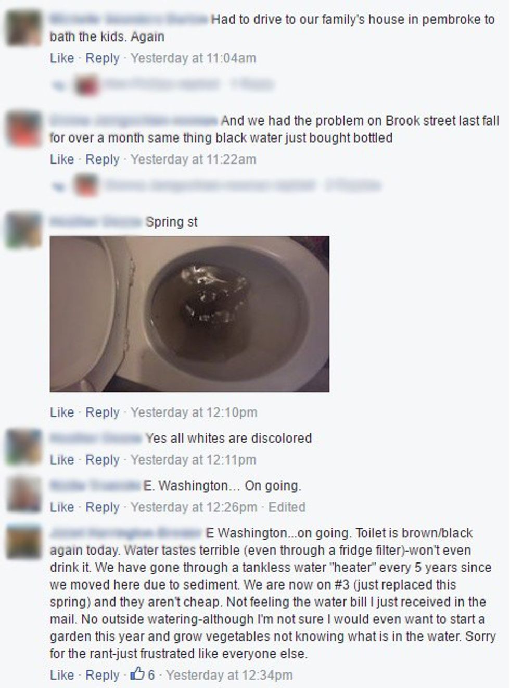
Task: Click avatar of the long E Washington rant comment
Action: 24,541
